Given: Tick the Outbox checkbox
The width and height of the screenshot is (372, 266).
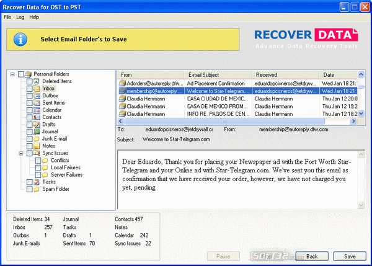Looking at the screenshot, I should 29,95.
